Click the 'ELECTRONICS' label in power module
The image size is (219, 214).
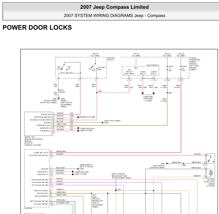coord(153,65)
